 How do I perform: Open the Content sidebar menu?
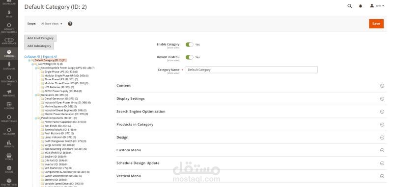coord(9,106)
